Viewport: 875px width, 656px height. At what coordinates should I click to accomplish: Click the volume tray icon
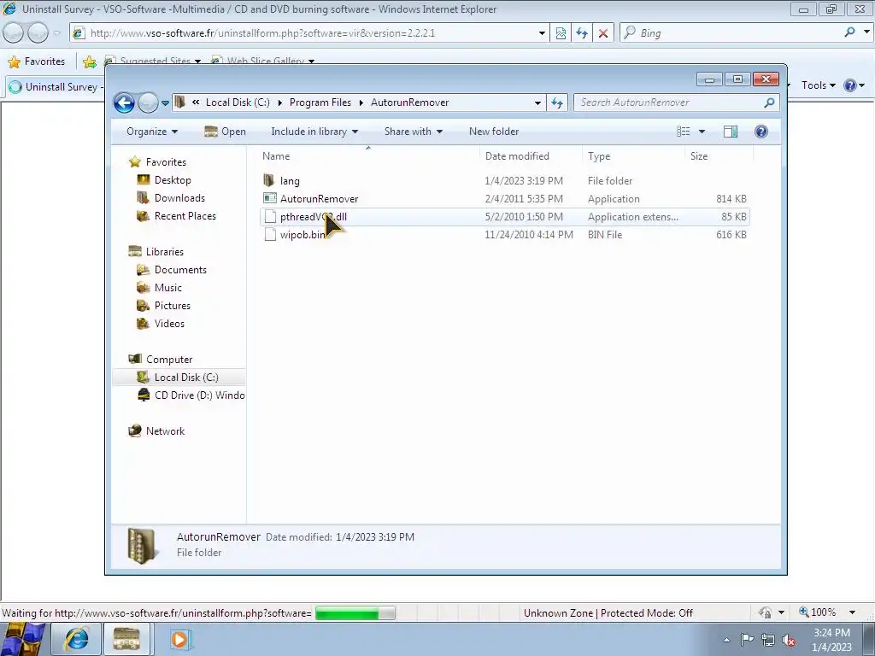tap(788, 640)
